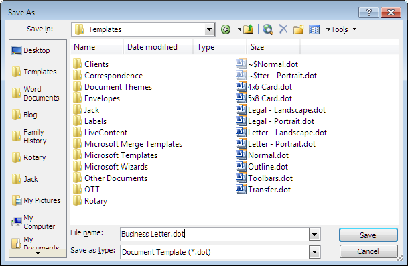This screenshot has width=408, height=266.
Task: Select the Rotary folder in file list
Action: (90, 201)
